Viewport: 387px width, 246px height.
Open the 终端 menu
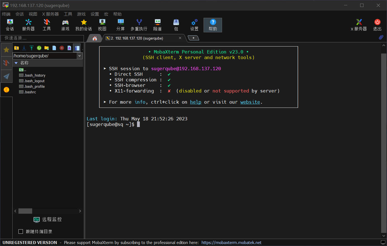click(6, 14)
